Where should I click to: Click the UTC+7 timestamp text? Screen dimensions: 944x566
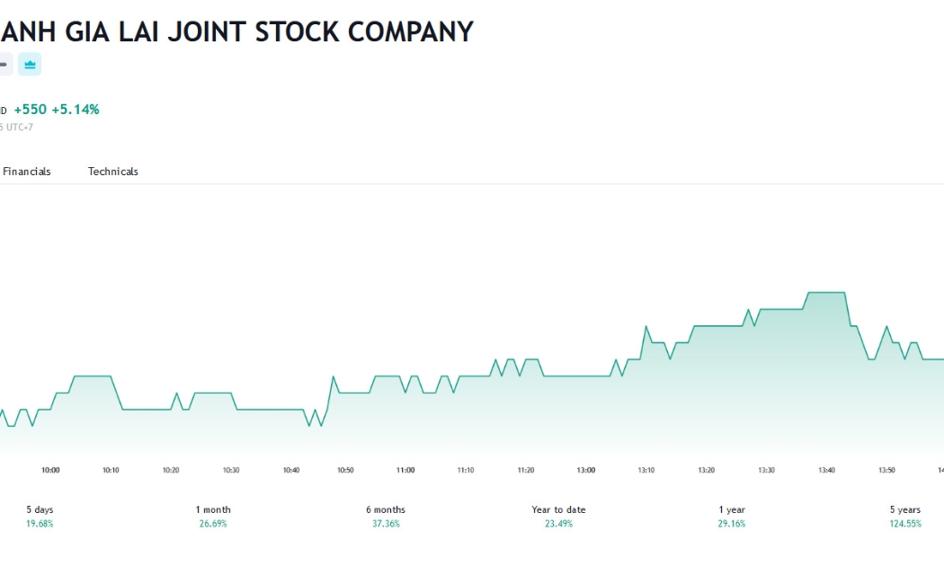tap(17, 128)
